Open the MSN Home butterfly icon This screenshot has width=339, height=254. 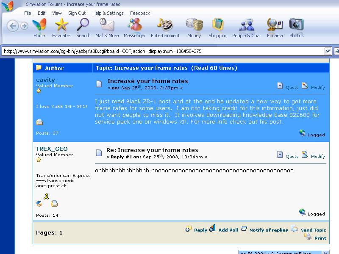[x=39, y=25]
